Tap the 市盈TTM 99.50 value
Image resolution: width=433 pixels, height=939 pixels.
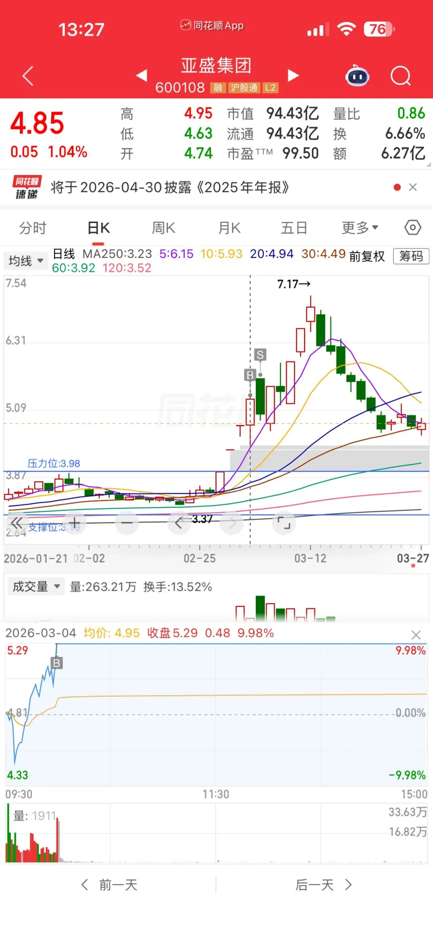300,153
